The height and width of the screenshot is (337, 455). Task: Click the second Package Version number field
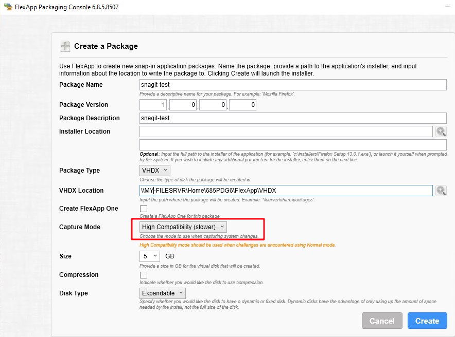point(183,105)
